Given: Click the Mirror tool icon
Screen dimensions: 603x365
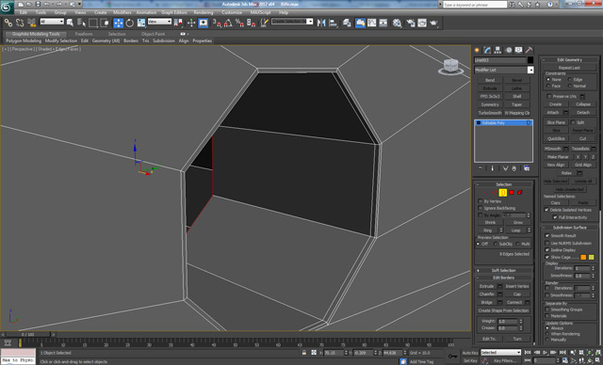Looking at the screenshot, I should point(321,23).
